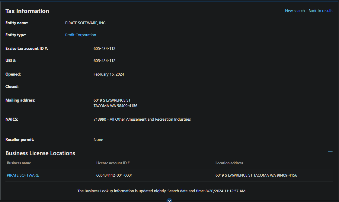Select the TACOMA WA 98409-4156 mailing line
The width and height of the screenshot is (339, 202).
[x=115, y=106]
